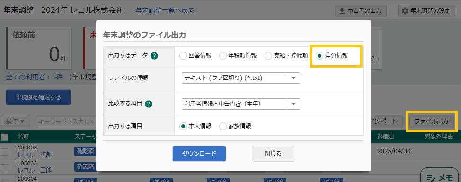Image resolution: width=461 pixels, height=182 pixels.
Task: Open employee レコル 三郎 link
Action: pyautogui.click(x=35, y=170)
